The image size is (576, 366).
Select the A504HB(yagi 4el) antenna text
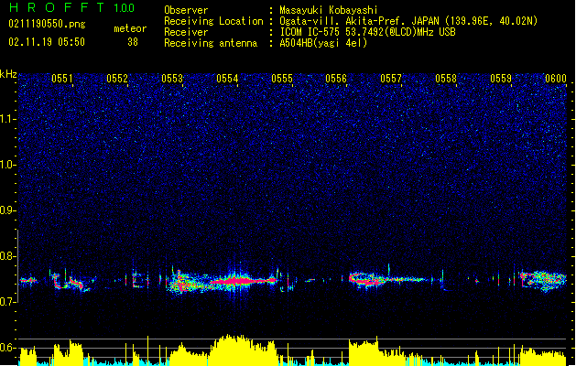click(323, 43)
